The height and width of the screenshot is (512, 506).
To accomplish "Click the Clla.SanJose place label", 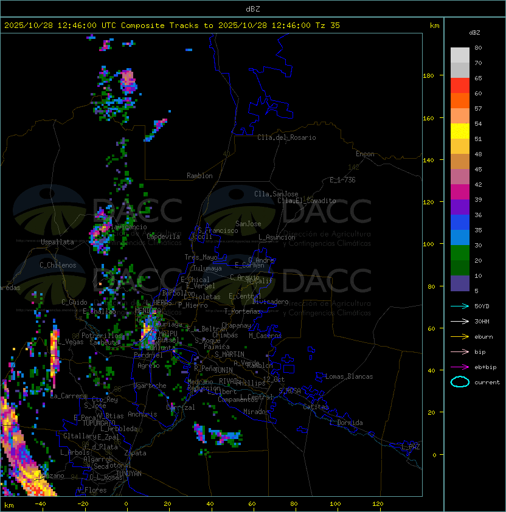I will click(x=276, y=194).
